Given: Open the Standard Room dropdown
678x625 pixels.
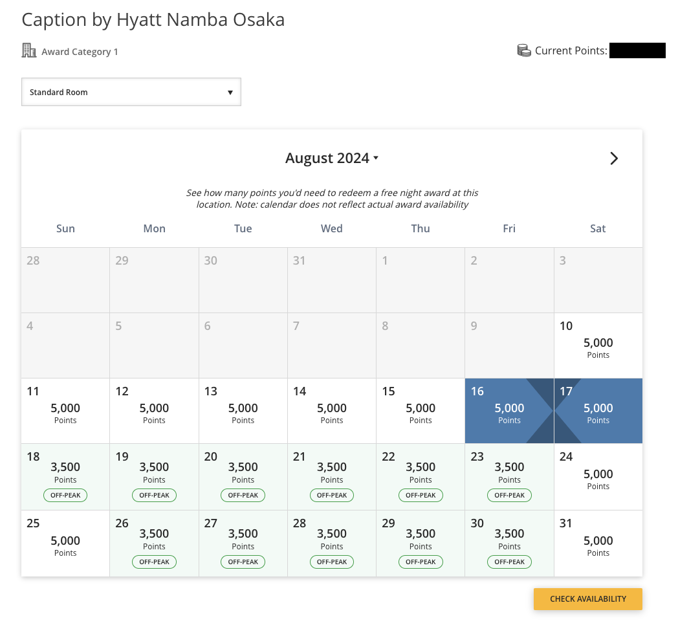Looking at the screenshot, I should point(131,92).
